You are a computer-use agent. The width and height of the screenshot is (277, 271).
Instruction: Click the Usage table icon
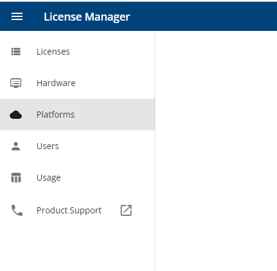(x=16, y=178)
